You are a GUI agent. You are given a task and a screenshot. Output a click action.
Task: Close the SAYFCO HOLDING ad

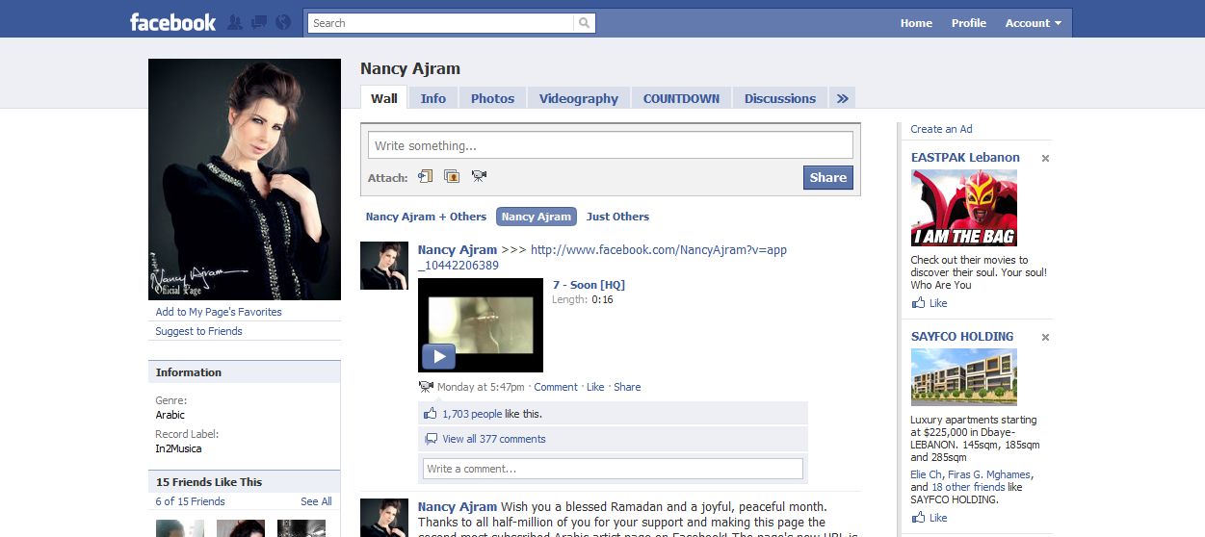(x=1045, y=338)
